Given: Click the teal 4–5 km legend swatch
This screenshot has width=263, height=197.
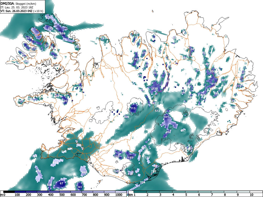Looking at the screenshot, I should pyautogui.click(x=179, y=192).
